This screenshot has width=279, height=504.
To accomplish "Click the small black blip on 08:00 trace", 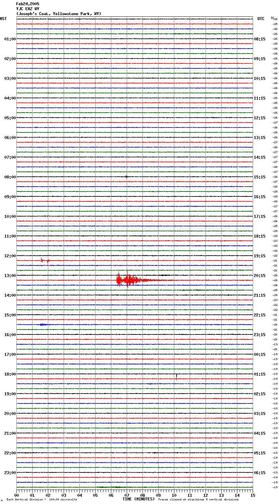I will pos(126,177).
